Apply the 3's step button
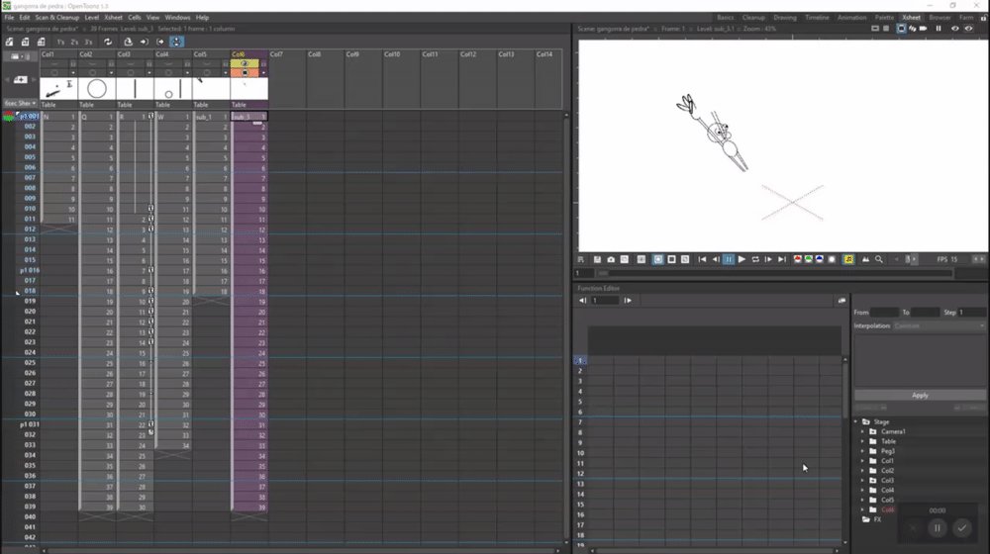990x554 pixels. [x=88, y=42]
